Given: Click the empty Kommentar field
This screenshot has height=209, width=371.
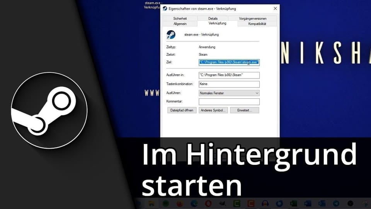Looking at the screenshot, I should [229, 102].
